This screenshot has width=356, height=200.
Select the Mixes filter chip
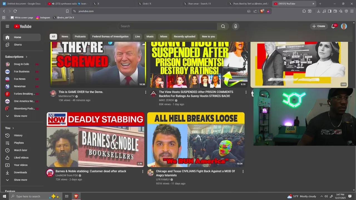pos(164,36)
